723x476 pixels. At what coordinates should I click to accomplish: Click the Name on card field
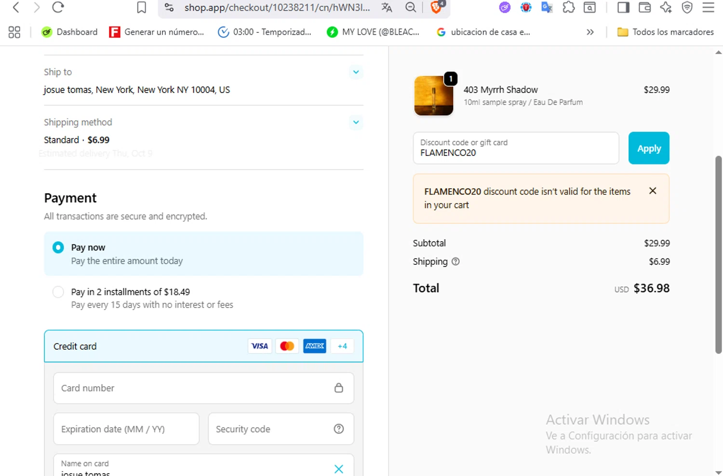point(203,465)
